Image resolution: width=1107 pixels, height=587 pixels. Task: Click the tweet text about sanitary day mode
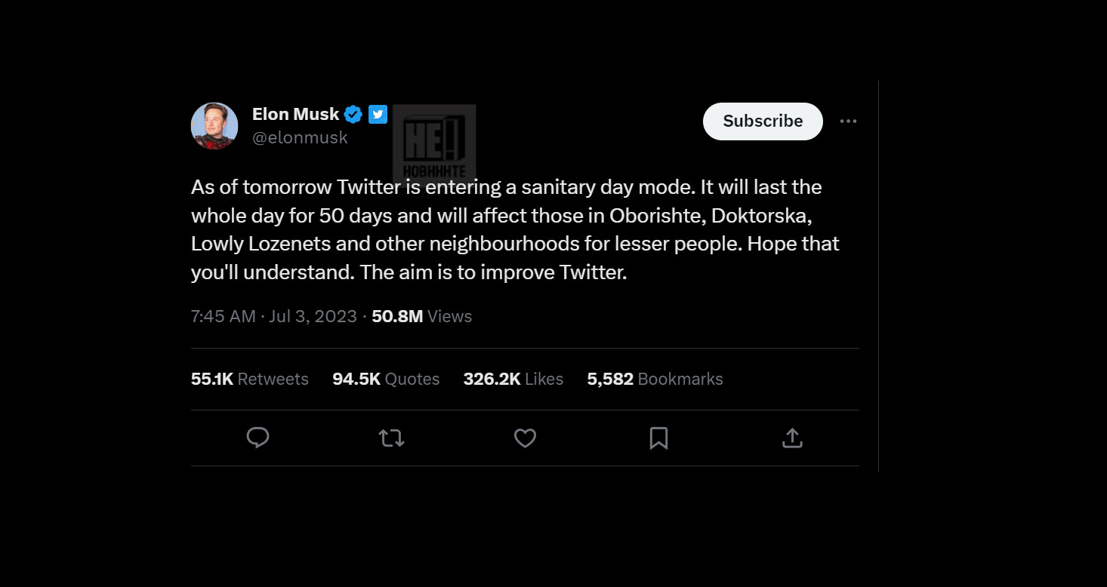513,229
